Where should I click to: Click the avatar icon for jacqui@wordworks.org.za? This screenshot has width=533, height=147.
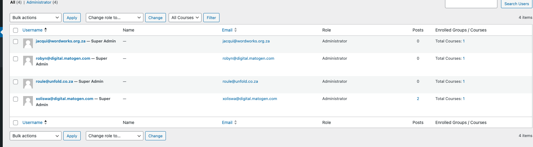pos(28,43)
